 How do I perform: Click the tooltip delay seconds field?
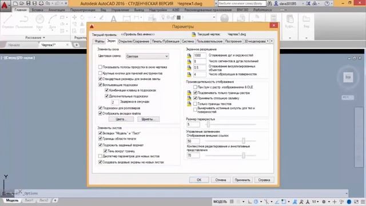tap(114, 102)
